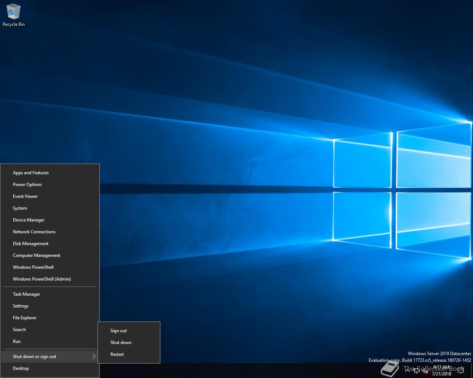Click Sign out in the submenu
The width and height of the screenshot is (473, 378).
[x=129, y=331]
